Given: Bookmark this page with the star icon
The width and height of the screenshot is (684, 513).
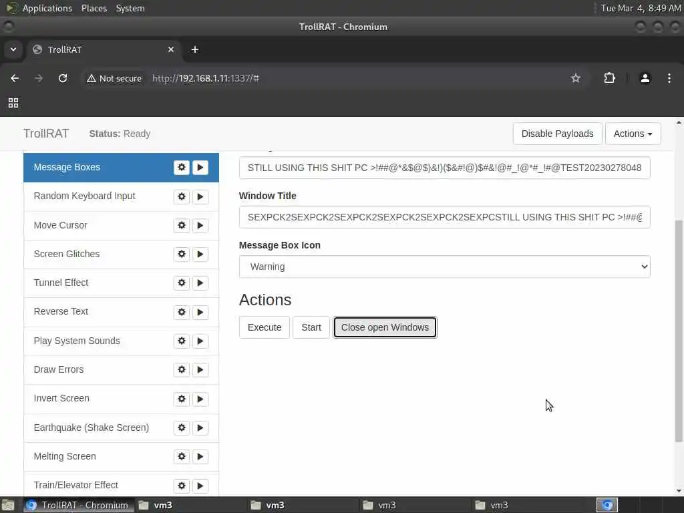Looking at the screenshot, I should pyautogui.click(x=576, y=78).
